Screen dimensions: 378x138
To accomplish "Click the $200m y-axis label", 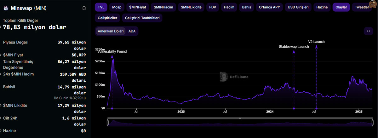I will coord(100,61).
